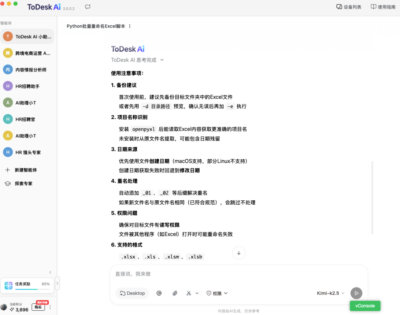400x315 pixels.
Task: Click the 65% reward percentage
Action: point(46,284)
